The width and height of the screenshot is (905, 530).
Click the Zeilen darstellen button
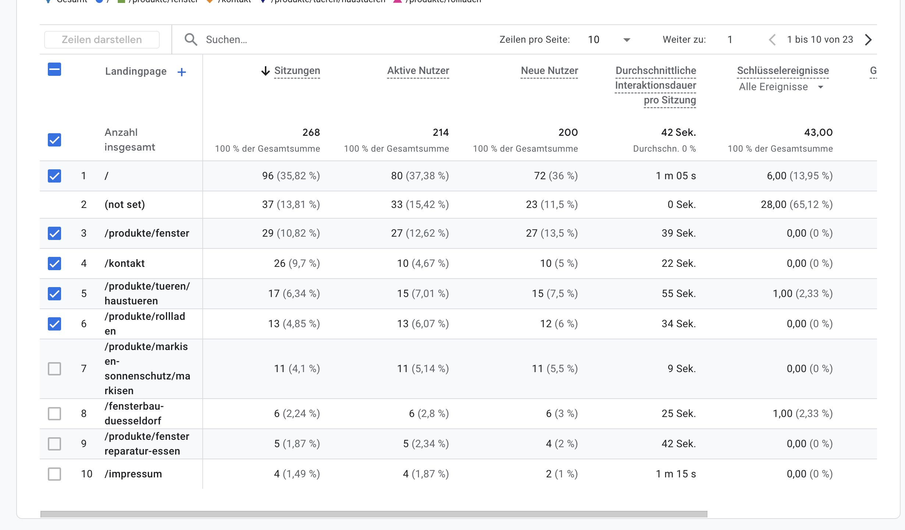[102, 39]
